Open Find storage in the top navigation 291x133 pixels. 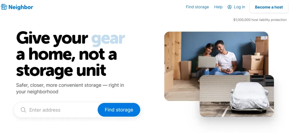click(197, 7)
